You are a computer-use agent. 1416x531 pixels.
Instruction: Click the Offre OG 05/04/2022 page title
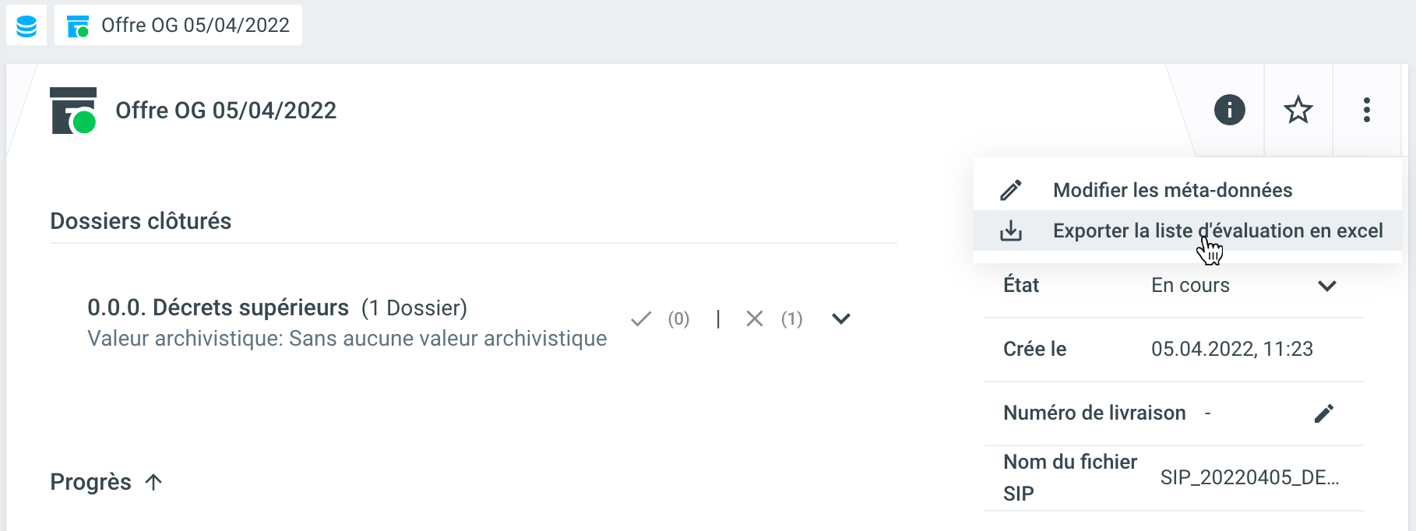tap(226, 111)
